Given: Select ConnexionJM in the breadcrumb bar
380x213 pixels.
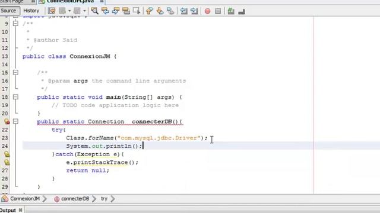Looking at the screenshot, I should pyautogui.click(x=25, y=199).
